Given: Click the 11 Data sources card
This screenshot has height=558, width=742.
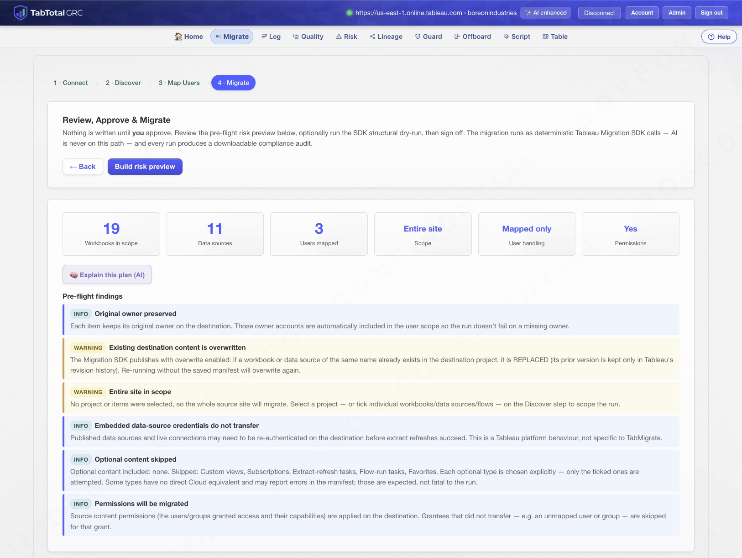Looking at the screenshot, I should pos(215,234).
